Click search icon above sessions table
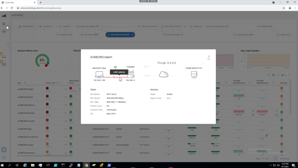This screenshot has height=168, width=298. click(x=269, y=75)
